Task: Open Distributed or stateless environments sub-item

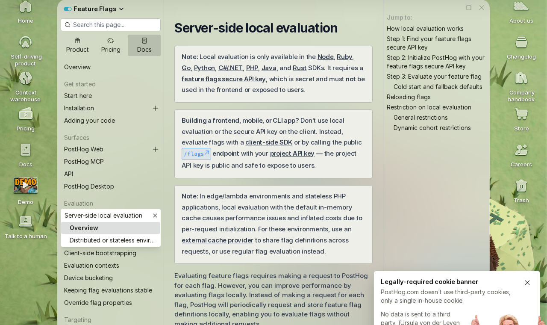Action: click(111, 240)
